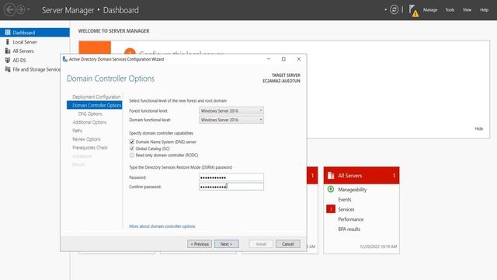
Task: Click the wizard title bar icon
Action: tap(65, 59)
